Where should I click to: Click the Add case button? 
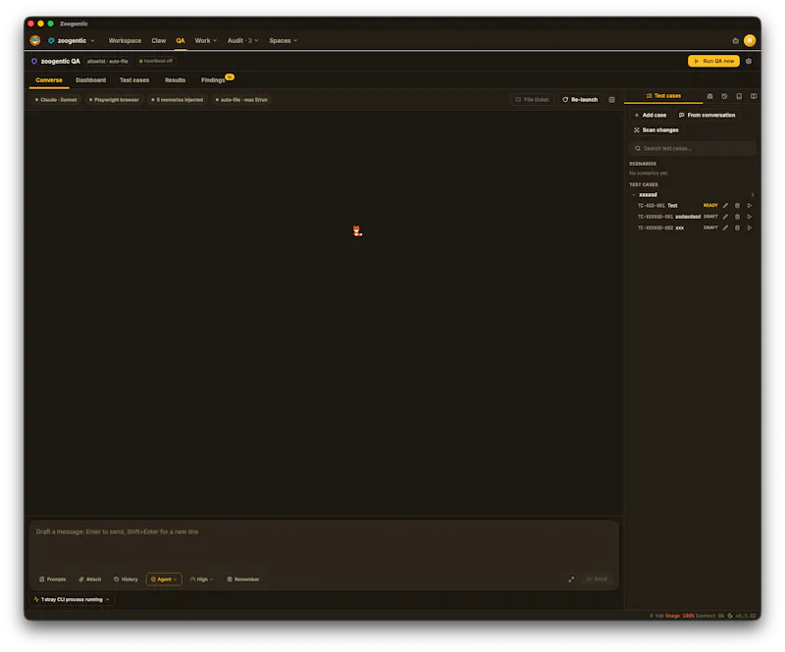[x=651, y=115]
